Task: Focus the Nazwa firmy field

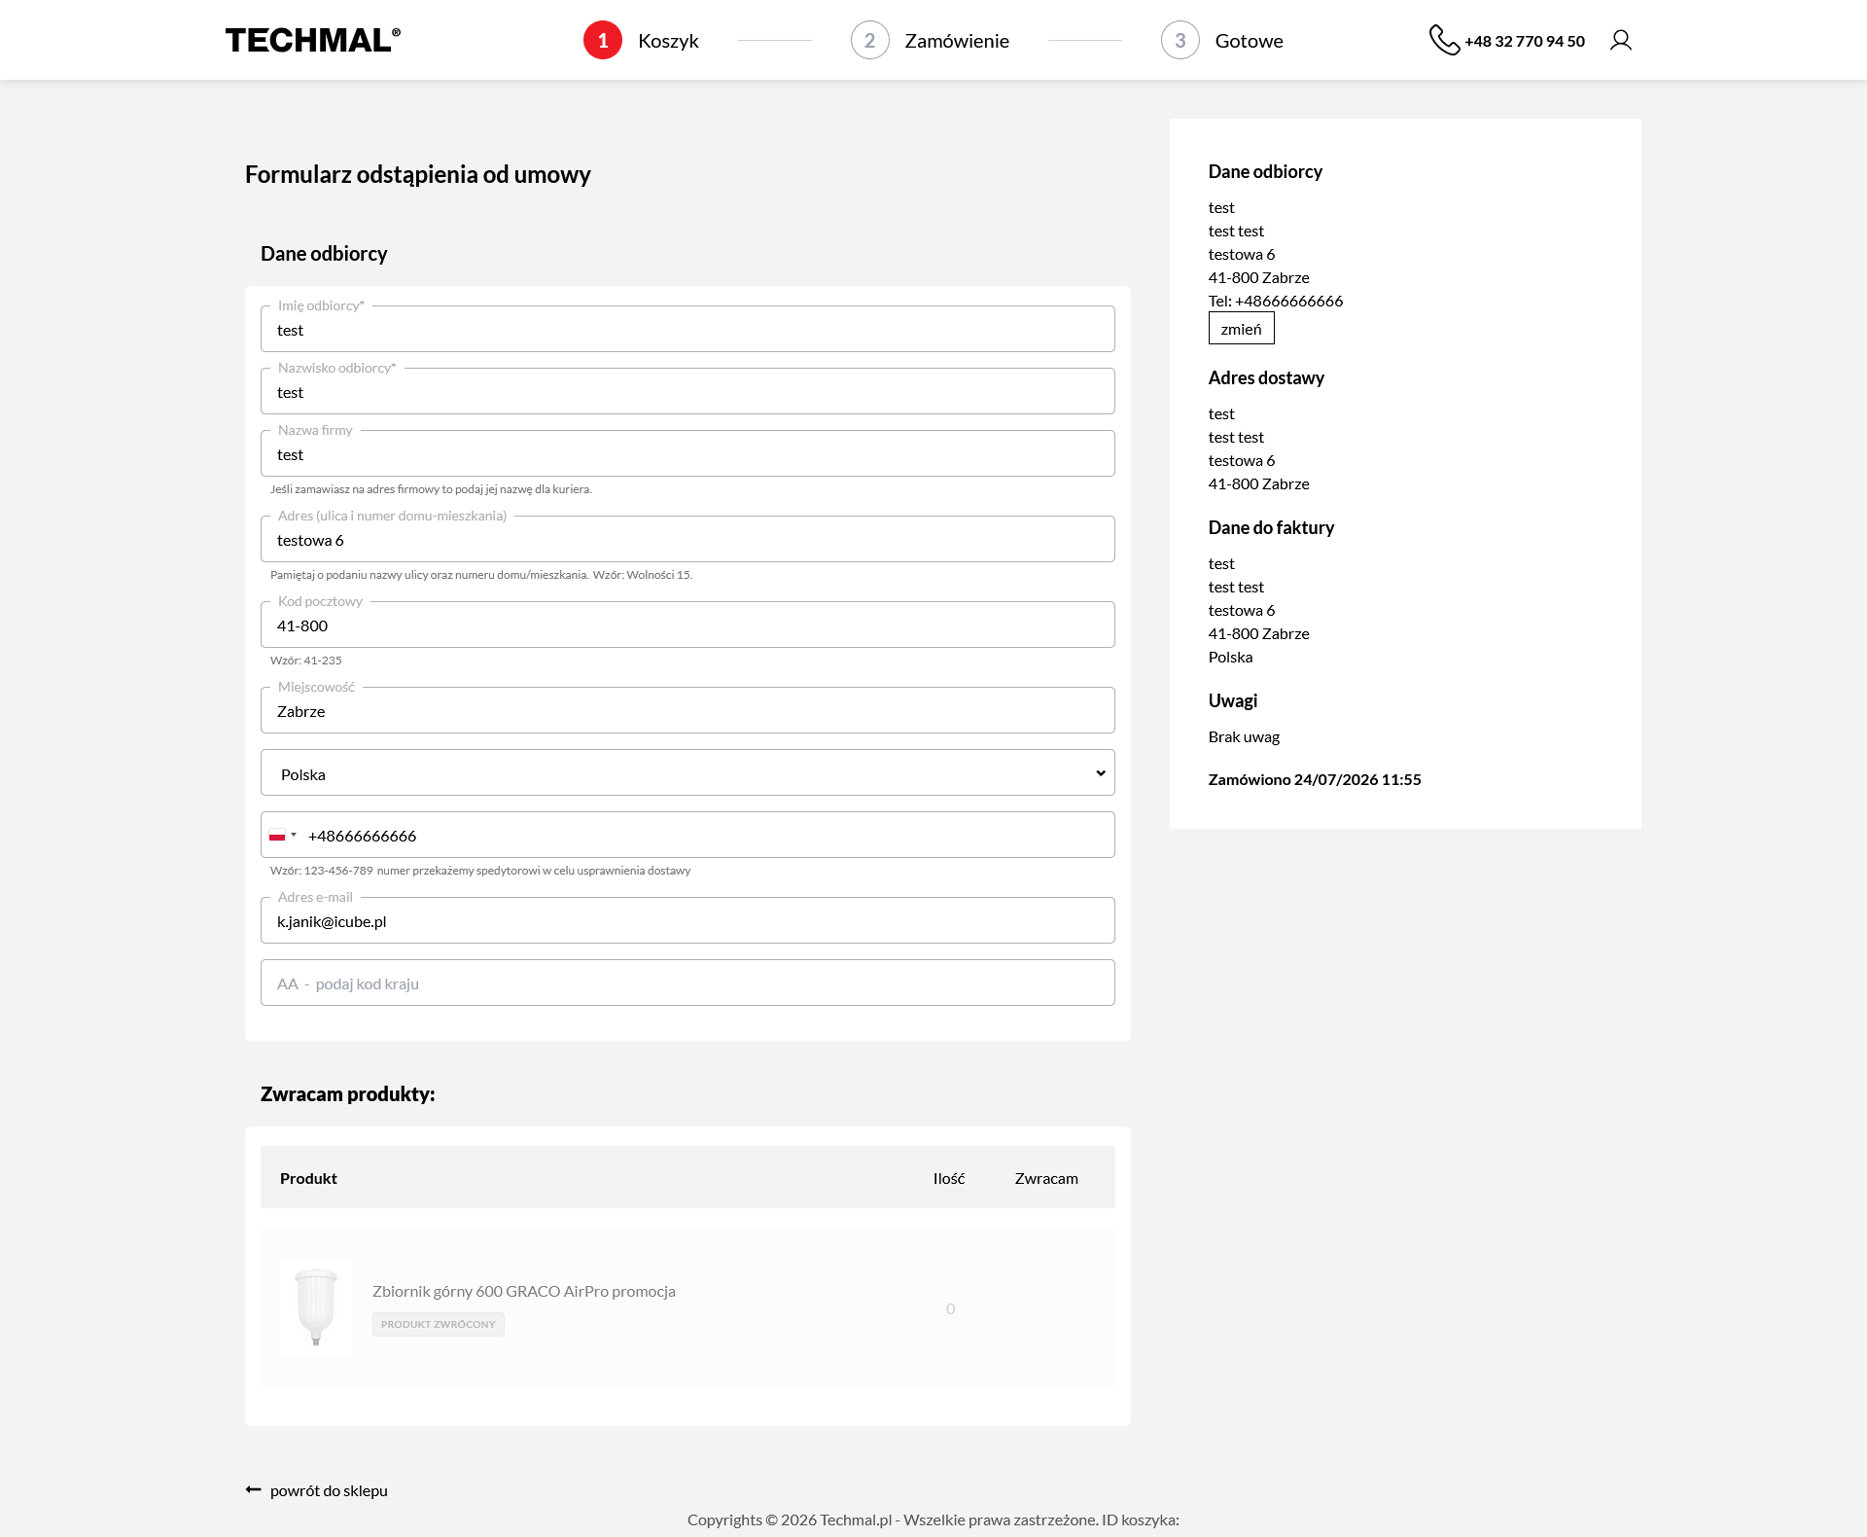Action: pyautogui.click(x=687, y=453)
